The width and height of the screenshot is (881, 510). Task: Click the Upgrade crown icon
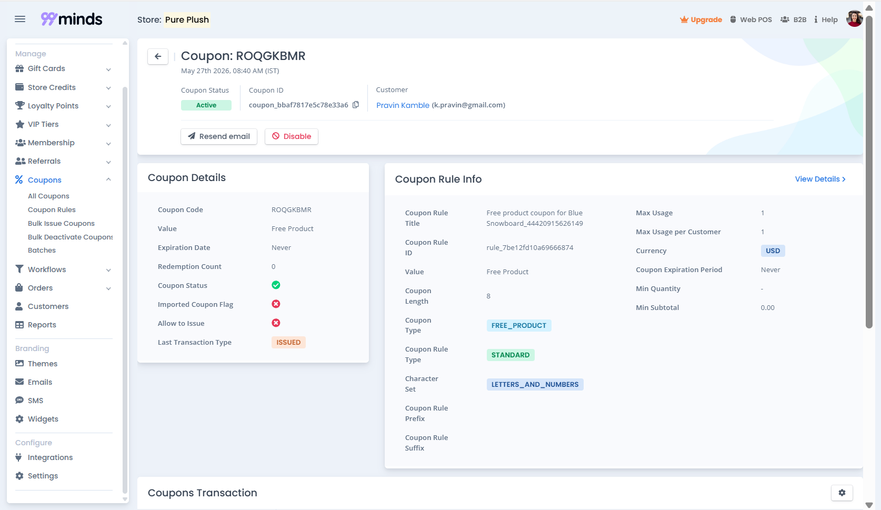coord(684,19)
